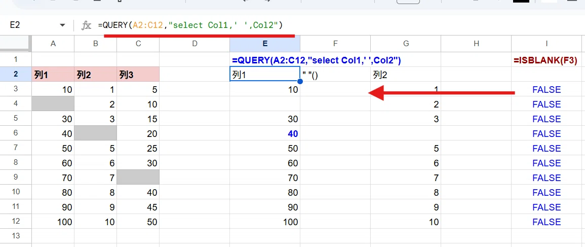This screenshot has height=247, width=585.
Task: Select column D header
Action: pos(194,44)
